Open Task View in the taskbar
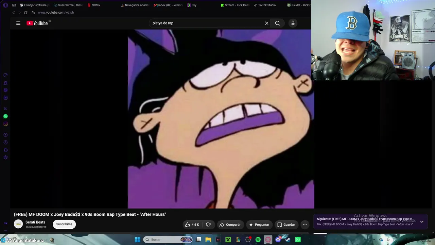 pyautogui.click(x=199, y=240)
